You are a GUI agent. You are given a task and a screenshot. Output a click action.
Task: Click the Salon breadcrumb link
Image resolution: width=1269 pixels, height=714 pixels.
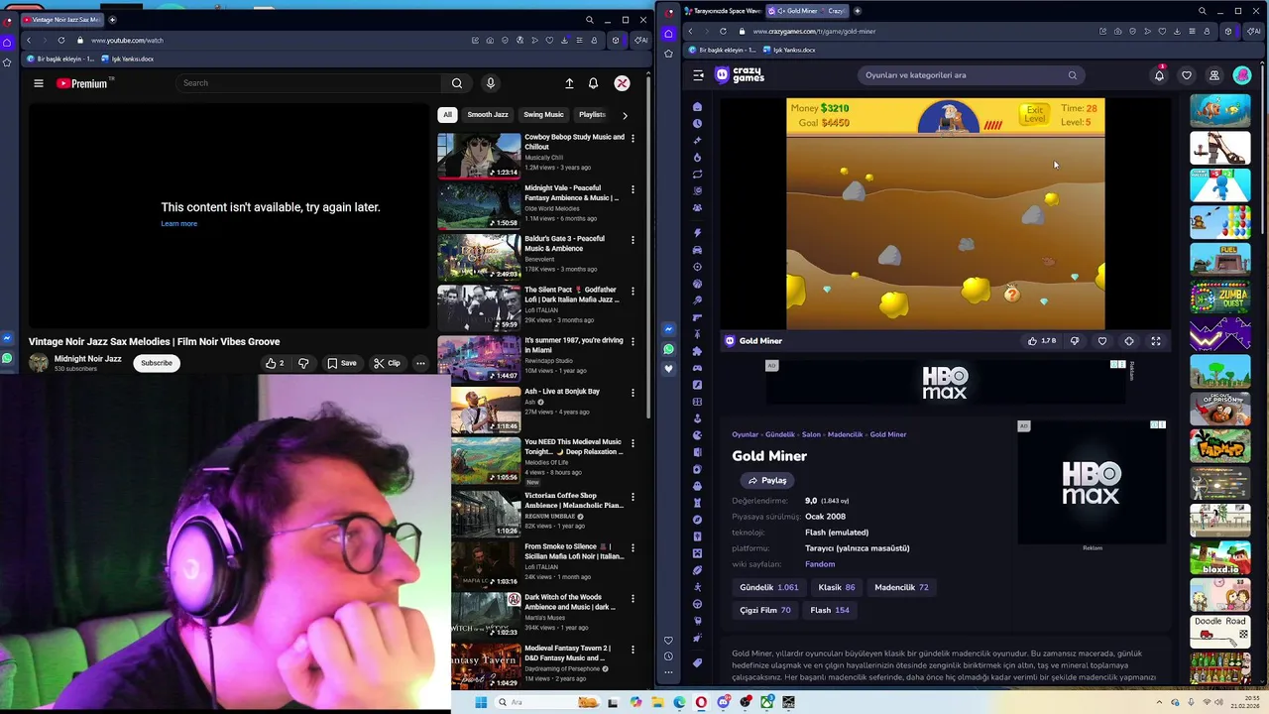click(x=811, y=434)
